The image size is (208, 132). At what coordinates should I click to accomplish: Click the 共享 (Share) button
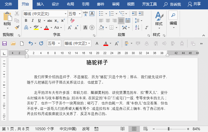coord(194,4)
